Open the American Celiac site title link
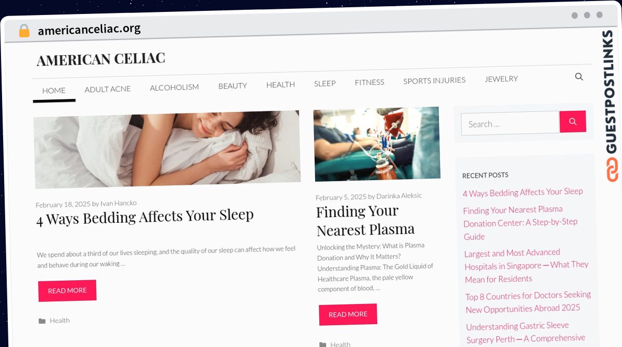Screen dimensions: 622x347 101,59
